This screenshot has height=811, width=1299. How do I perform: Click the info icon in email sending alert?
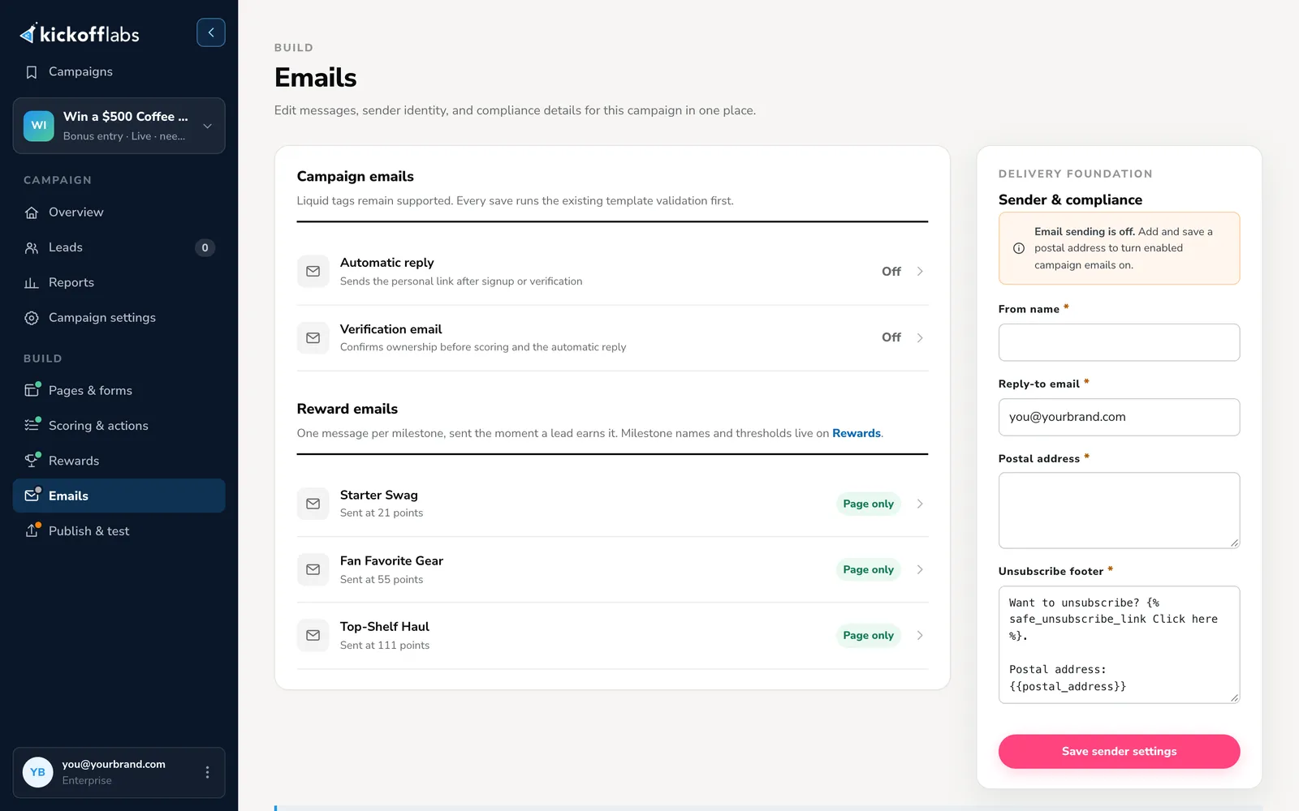pos(1019,248)
